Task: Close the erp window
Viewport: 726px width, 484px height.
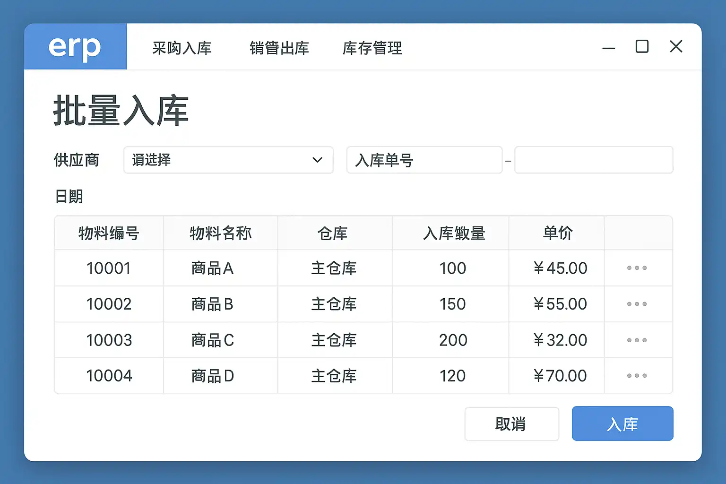Action: pyautogui.click(x=676, y=47)
